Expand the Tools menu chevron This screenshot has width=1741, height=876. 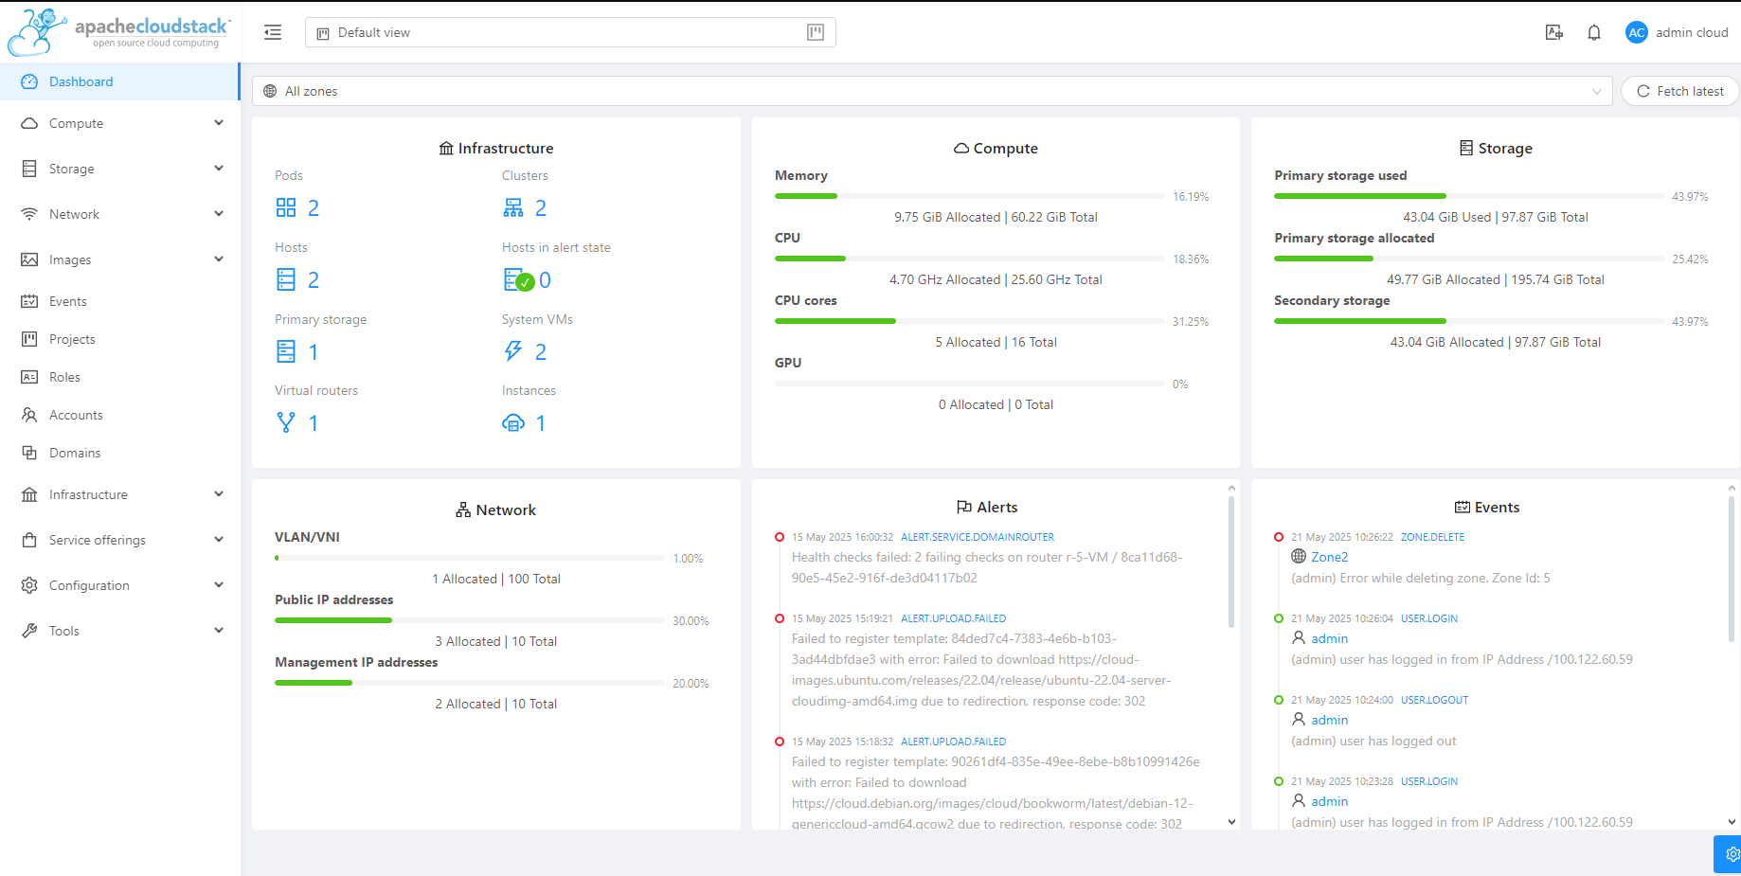[x=219, y=631]
